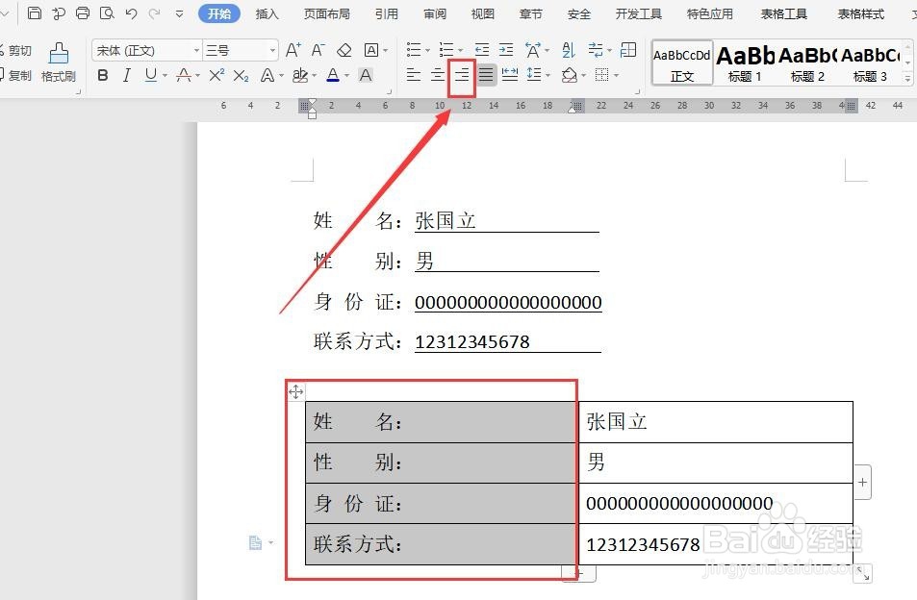Screen dimensions: 917x600
Task: Click the highlight 突出显示 icon
Action: point(298,75)
